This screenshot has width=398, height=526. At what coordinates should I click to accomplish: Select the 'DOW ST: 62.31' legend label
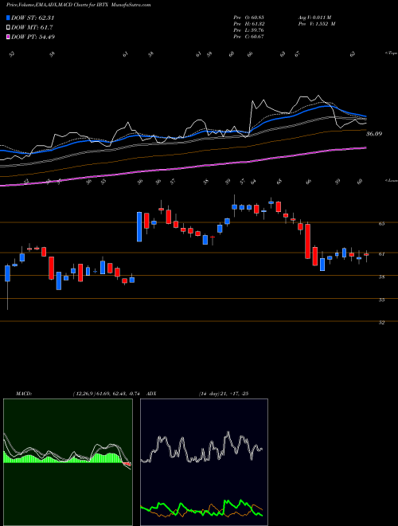33,18
